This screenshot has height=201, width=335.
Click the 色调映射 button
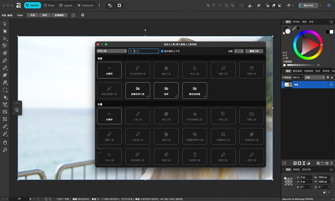tap(59, 15)
